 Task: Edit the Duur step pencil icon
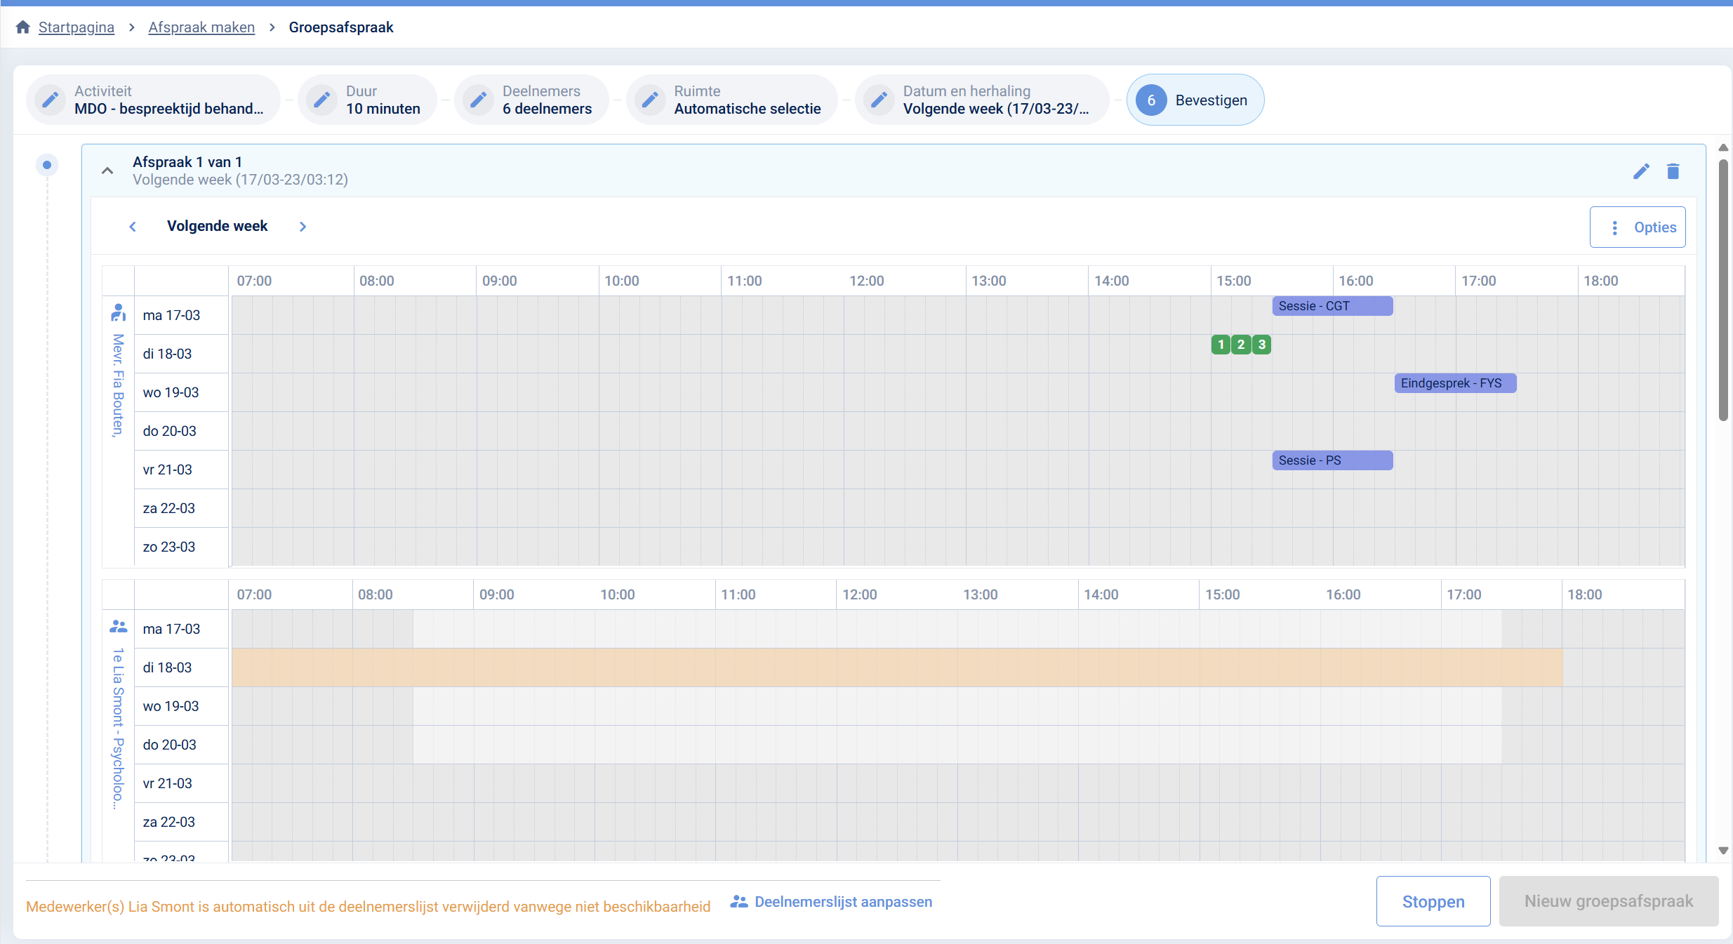tap(321, 100)
